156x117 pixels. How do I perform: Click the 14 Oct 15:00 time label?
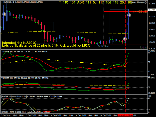80,116
